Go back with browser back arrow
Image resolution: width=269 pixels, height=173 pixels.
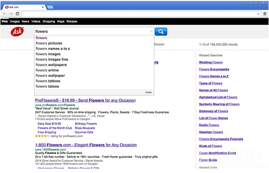(x=4, y=14)
